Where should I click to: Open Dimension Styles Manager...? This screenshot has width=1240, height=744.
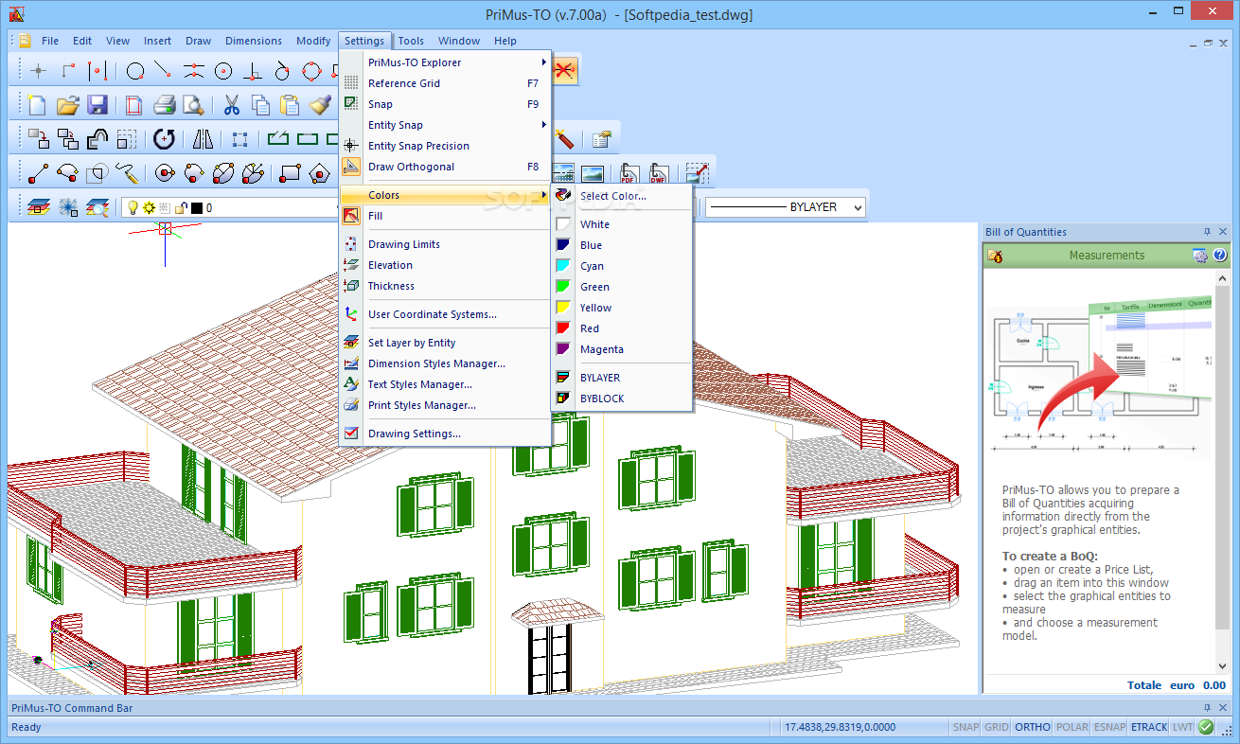click(x=445, y=363)
